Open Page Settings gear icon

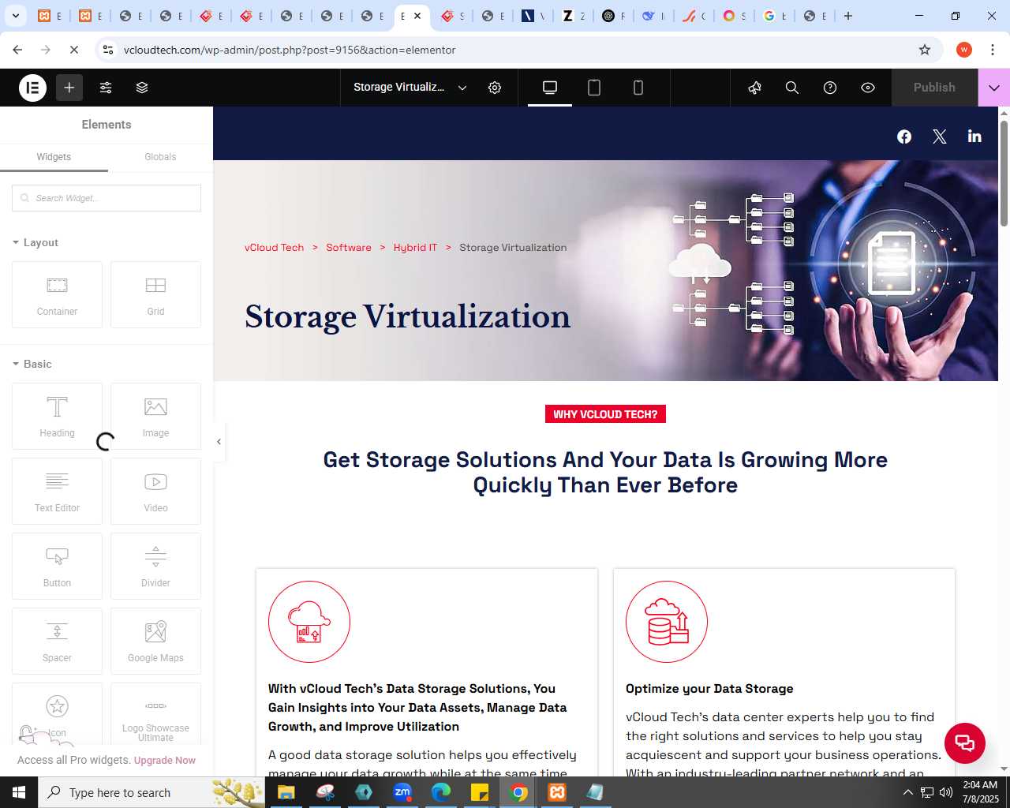pyautogui.click(x=495, y=88)
